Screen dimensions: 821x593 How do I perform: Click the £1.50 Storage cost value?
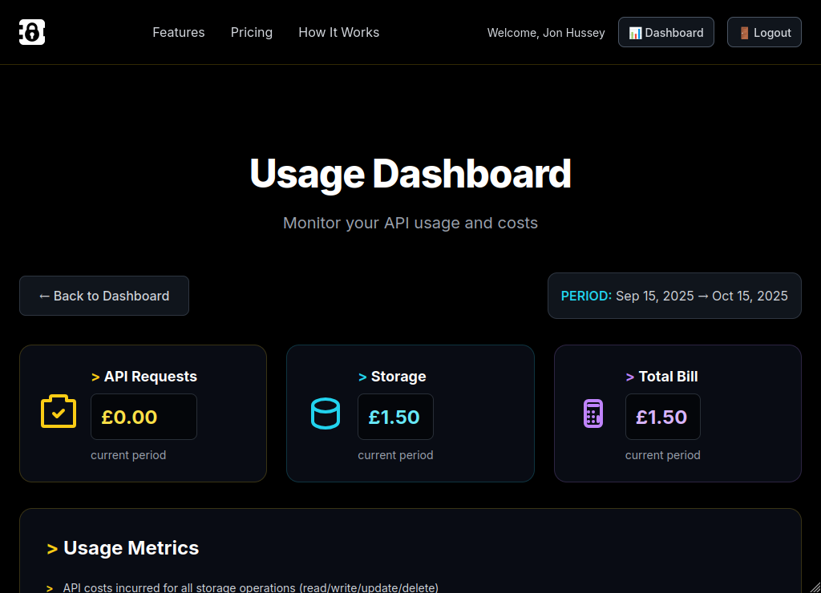point(395,417)
